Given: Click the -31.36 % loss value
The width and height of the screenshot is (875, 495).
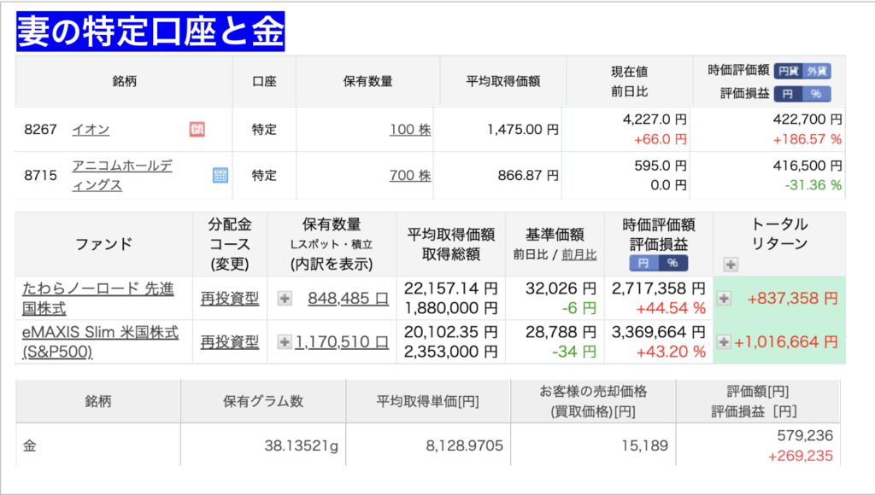Looking at the screenshot, I should pos(813,185).
